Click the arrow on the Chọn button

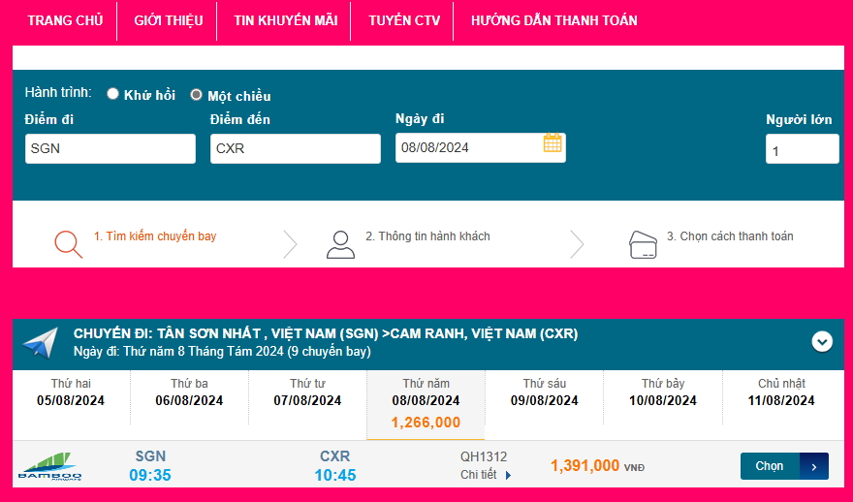[x=813, y=466]
